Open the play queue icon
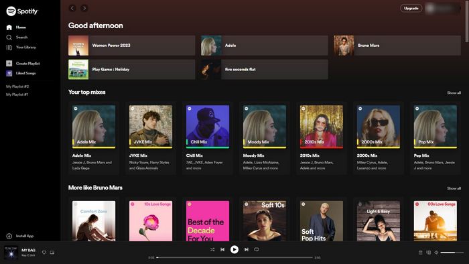 [420, 253]
